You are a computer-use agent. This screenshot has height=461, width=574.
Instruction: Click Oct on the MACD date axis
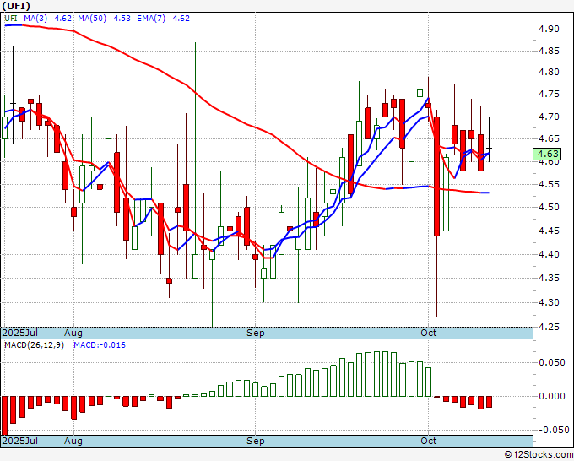click(x=428, y=441)
